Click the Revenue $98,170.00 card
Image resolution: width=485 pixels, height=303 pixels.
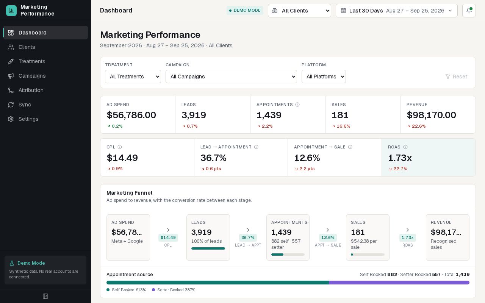(438, 115)
